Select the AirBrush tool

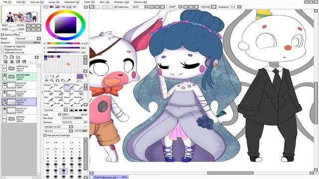pyautogui.click(x=58, y=99)
